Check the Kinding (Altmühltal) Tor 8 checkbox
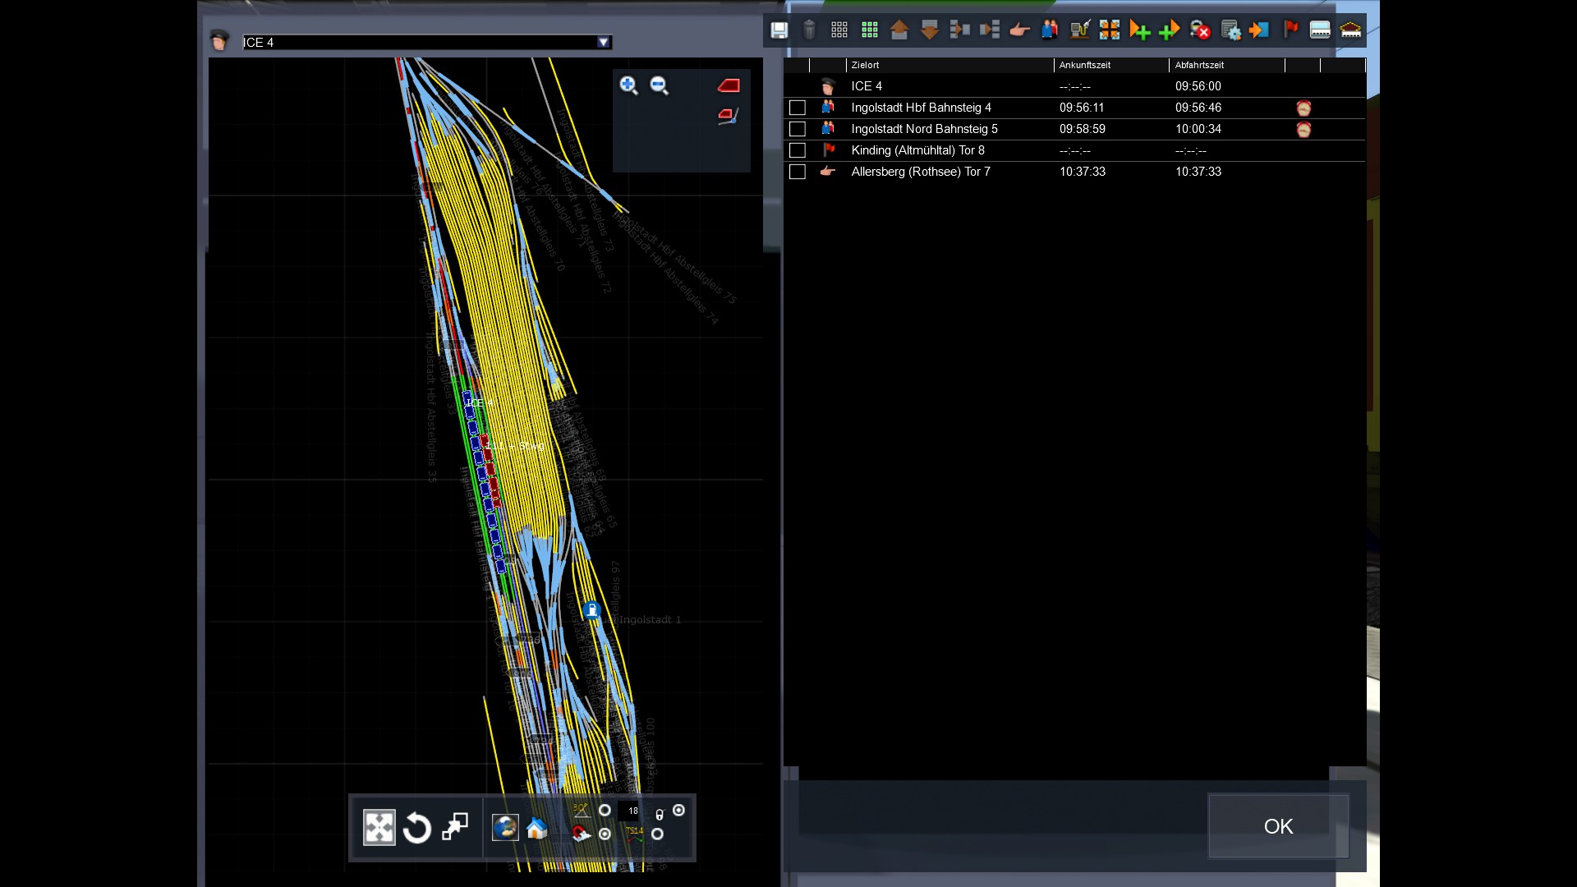 pos(797,150)
